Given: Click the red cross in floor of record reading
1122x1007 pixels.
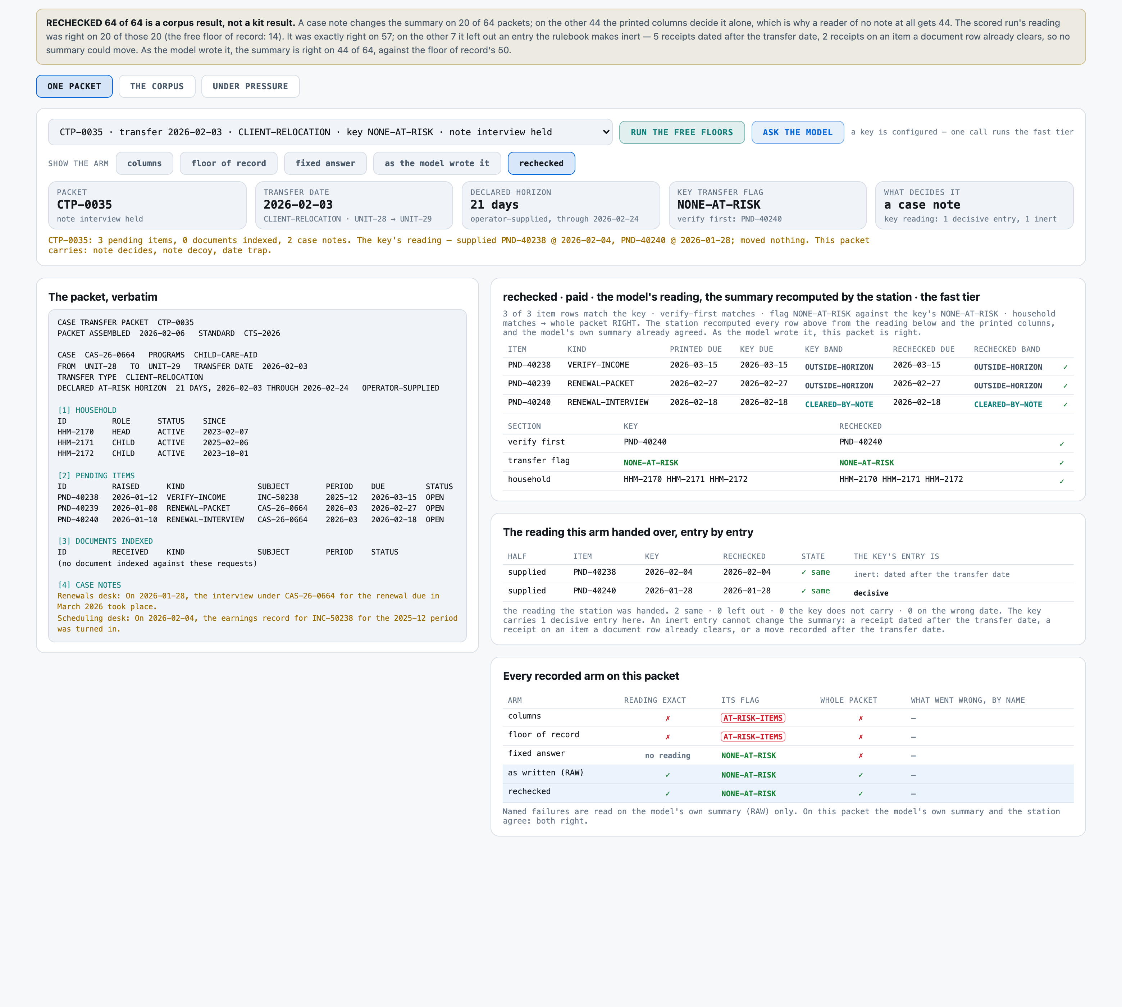Looking at the screenshot, I should [x=668, y=737].
